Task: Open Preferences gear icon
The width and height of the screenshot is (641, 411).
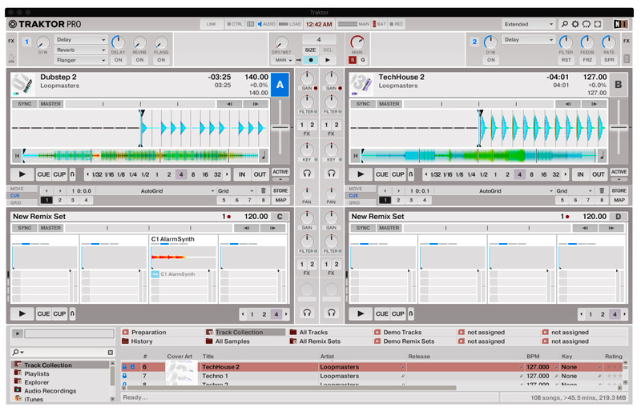Action: click(575, 24)
